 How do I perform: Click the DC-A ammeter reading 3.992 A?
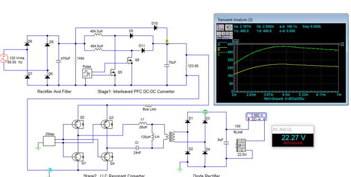click(x=256, y=117)
